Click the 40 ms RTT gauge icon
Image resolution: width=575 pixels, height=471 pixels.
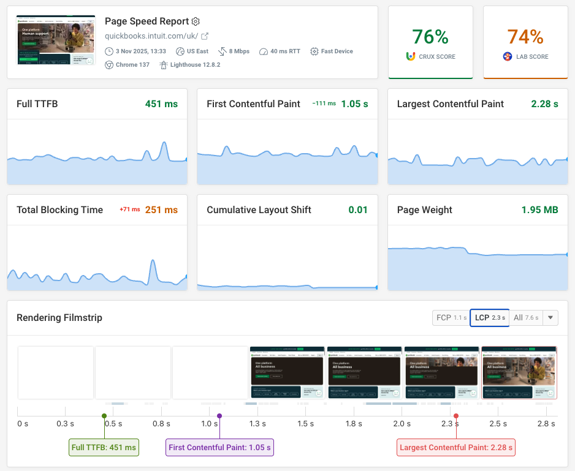[264, 51]
